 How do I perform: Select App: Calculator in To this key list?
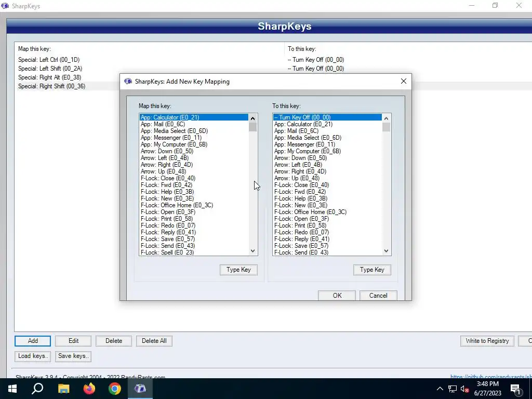327,124
